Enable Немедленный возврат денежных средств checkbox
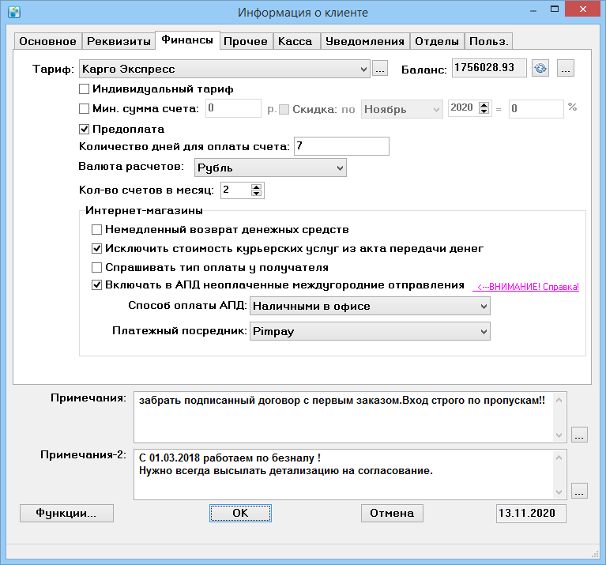This screenshot has width=606, height=565. [x=96, y=229]
